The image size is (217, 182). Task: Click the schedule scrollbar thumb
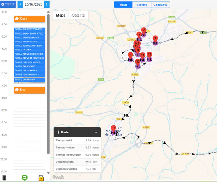[x=48, y=84]
